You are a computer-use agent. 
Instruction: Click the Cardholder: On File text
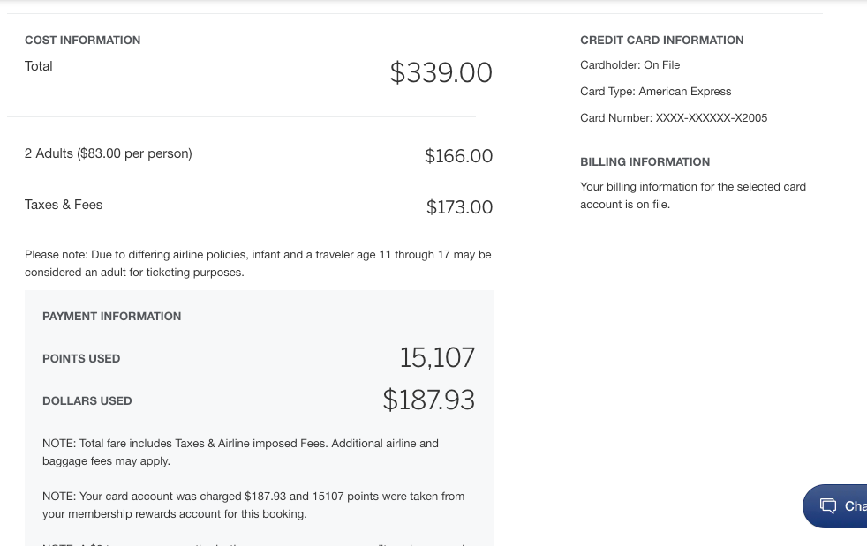point(630,65)
